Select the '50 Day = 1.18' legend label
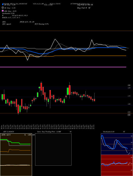Image resolution: width=133 pixels, height=176 pixels. [10, 8]
